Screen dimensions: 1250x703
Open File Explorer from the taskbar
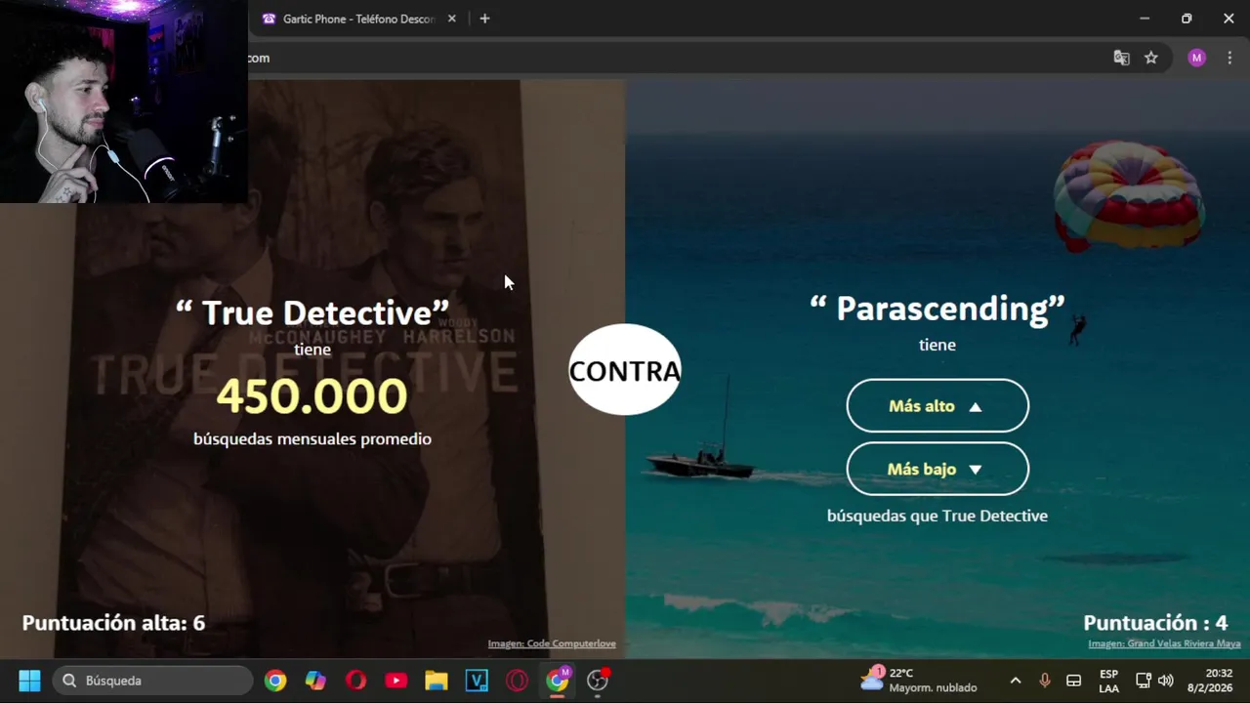pos(436,681)
